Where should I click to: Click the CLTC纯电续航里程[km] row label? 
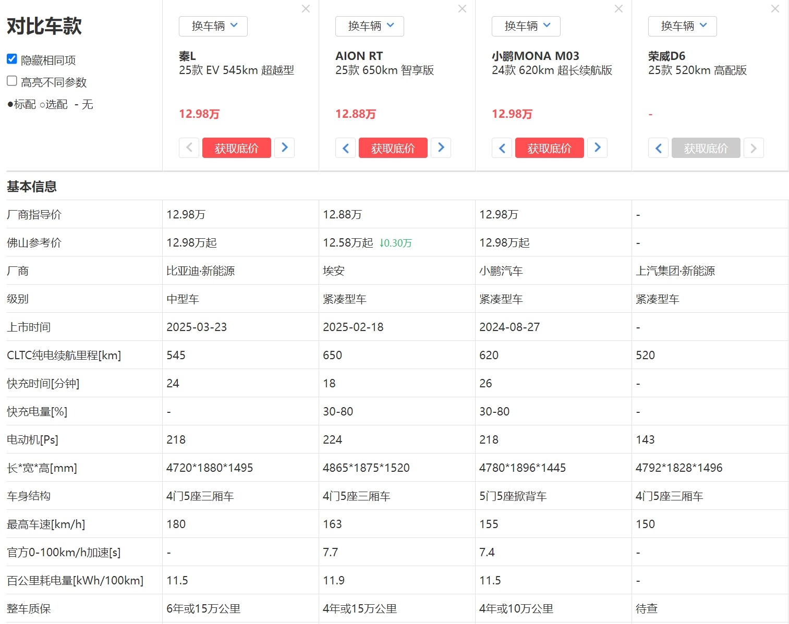click(x=64, y=355)
